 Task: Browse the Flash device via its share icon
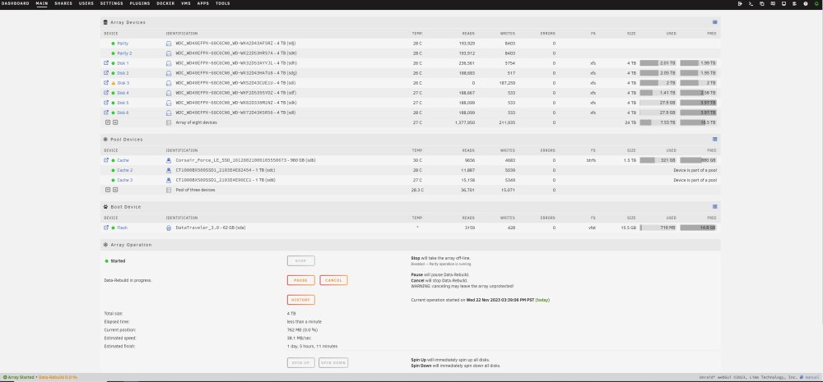point(106,228)
